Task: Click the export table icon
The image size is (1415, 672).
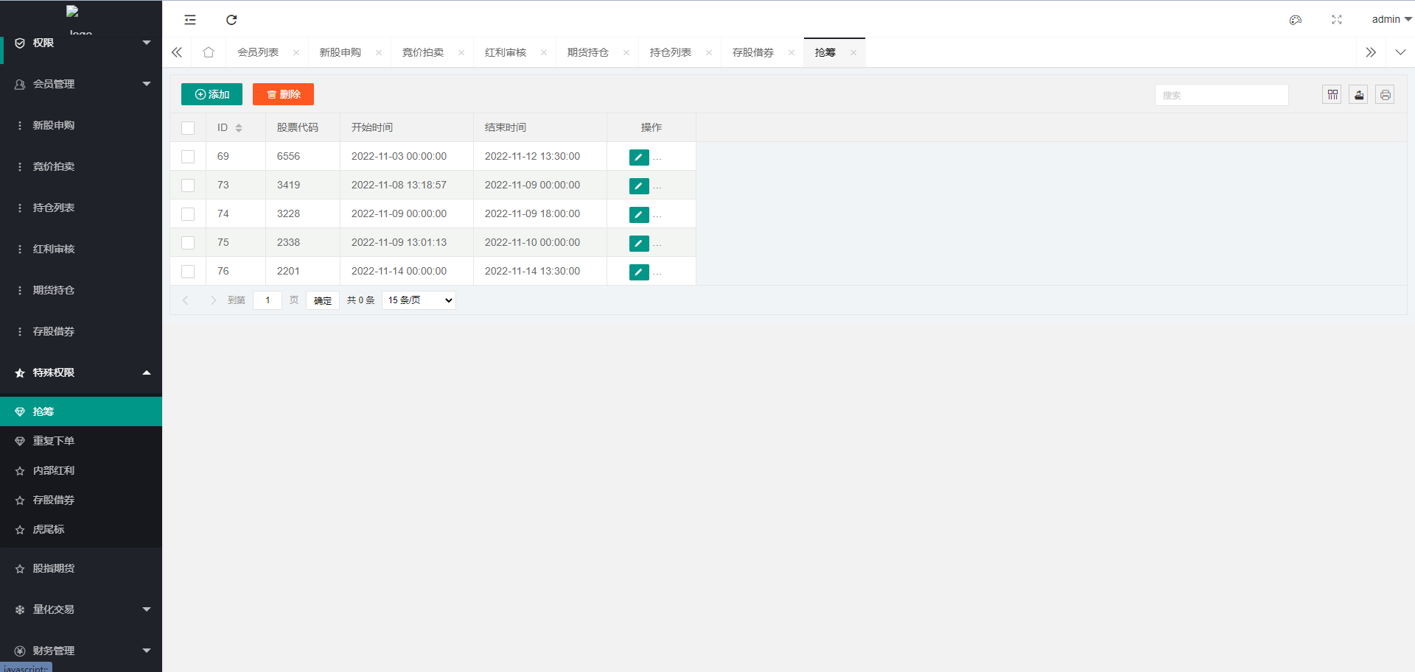Action: [1358, 95]
